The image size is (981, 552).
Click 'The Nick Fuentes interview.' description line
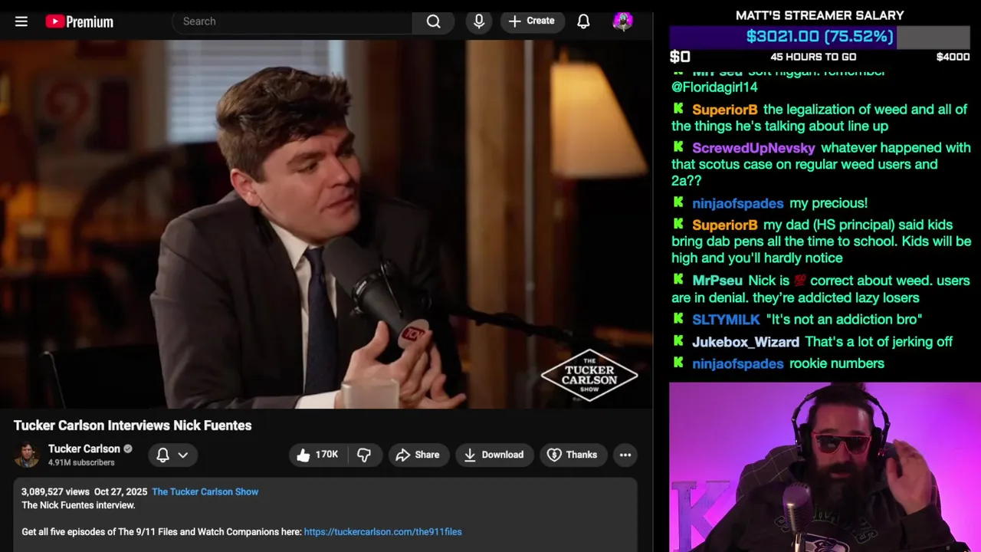click(x=78, y=505)
